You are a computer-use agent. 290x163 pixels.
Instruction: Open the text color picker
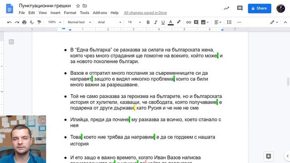tap(170, 22)
